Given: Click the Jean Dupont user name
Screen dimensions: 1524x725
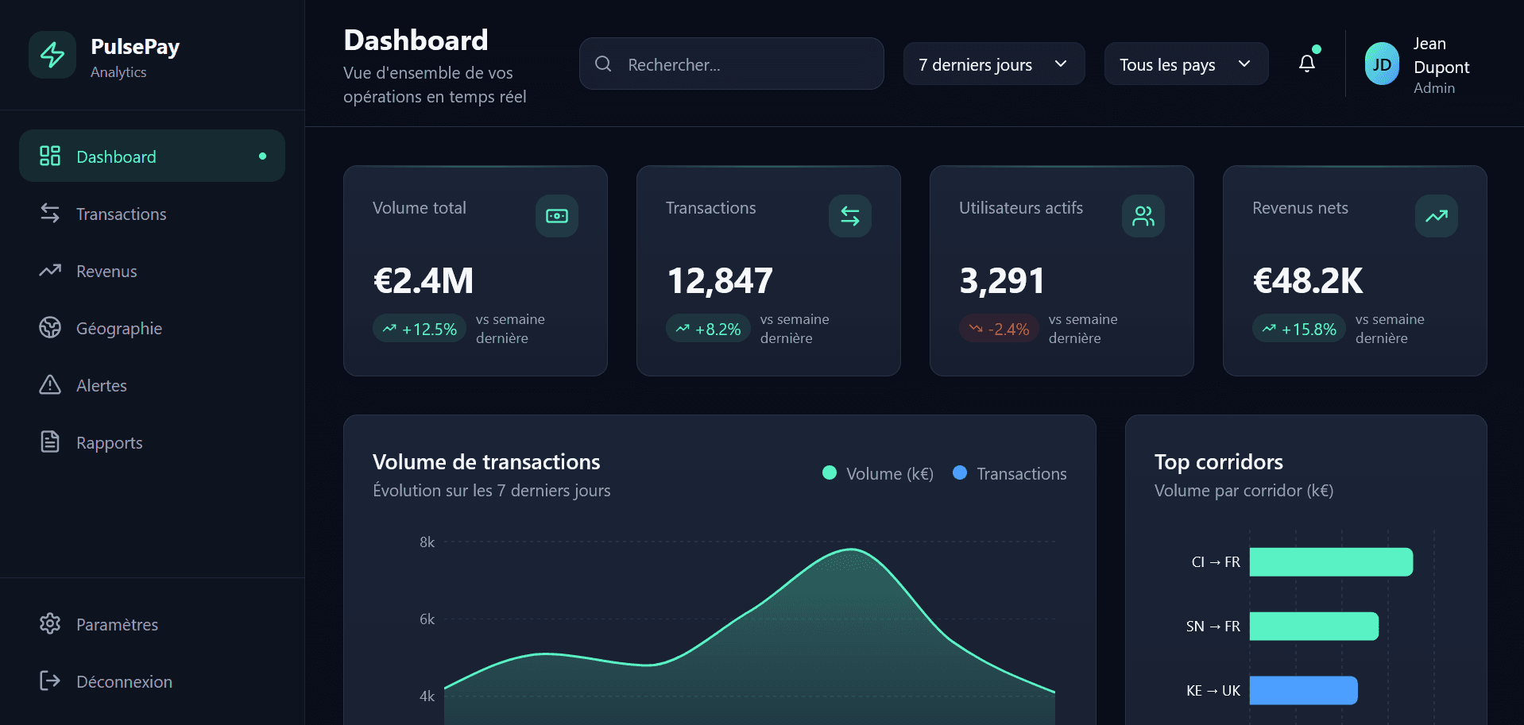Looking at the screenshot, I should [x=1441, y=56].
